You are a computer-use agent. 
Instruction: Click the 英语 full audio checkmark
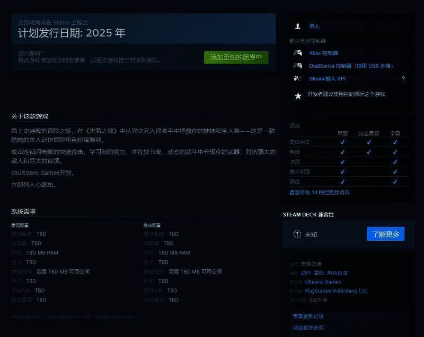click(368, 152)
